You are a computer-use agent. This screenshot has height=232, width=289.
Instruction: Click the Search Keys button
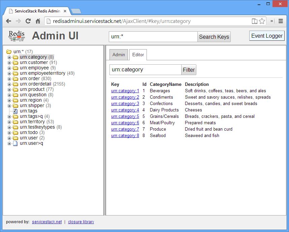(x=214, y=37)
